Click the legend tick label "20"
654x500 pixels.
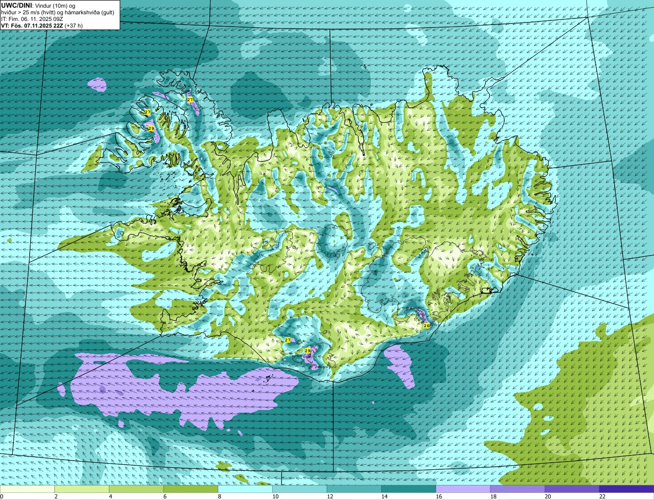pyautogui.click(x=548, y=496)
